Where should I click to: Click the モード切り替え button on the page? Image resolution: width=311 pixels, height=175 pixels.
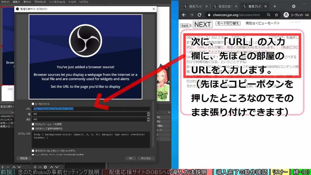(228, 23)
